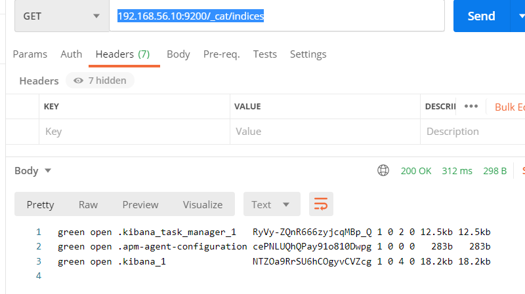
Task: Click the .kibana_1 index name
Action: point(142,261)
